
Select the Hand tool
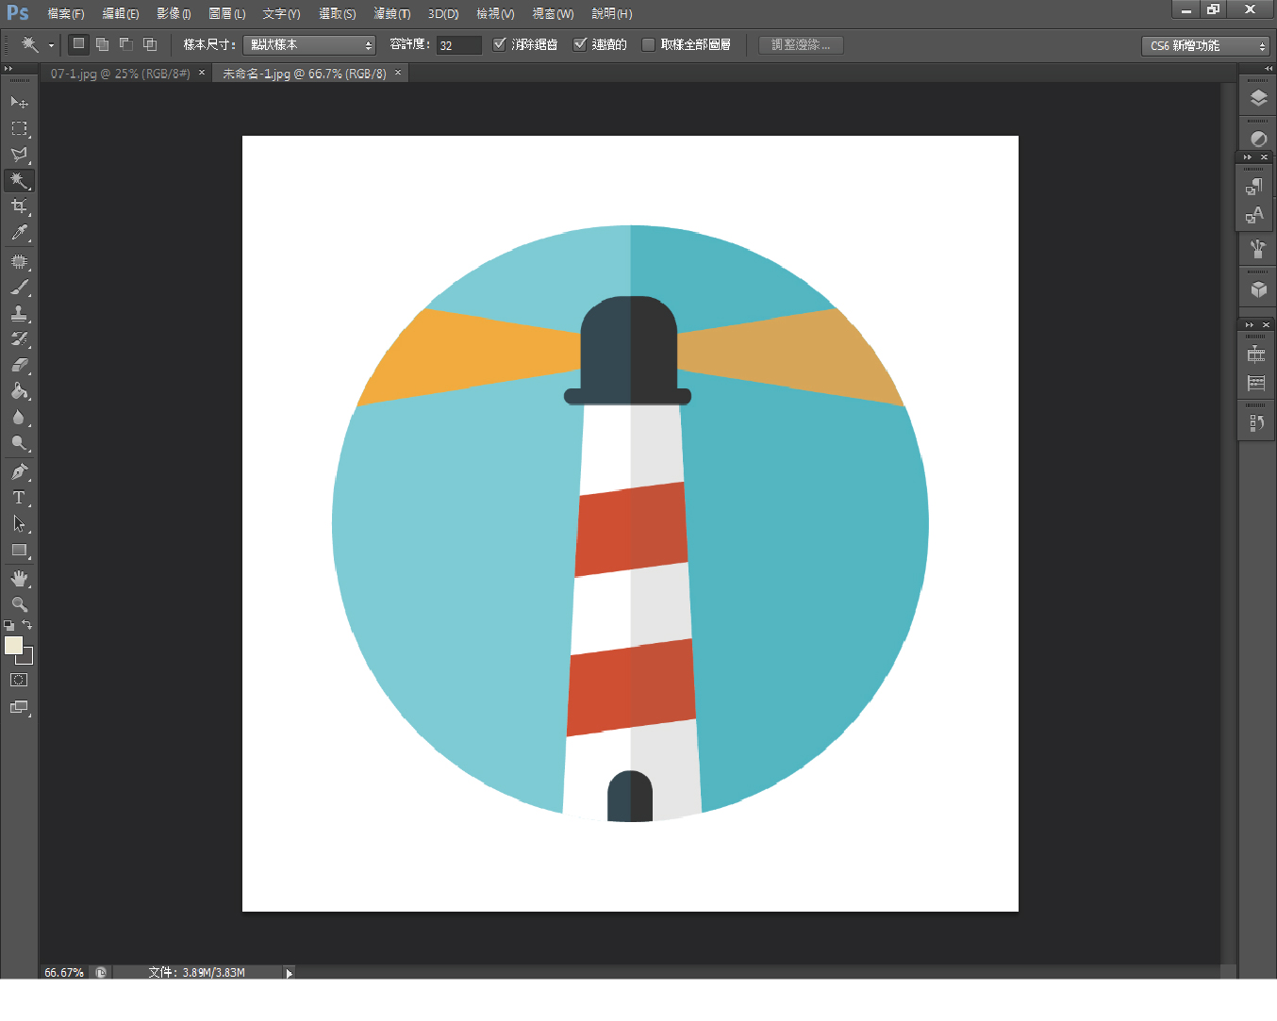[x=19, y=578]
